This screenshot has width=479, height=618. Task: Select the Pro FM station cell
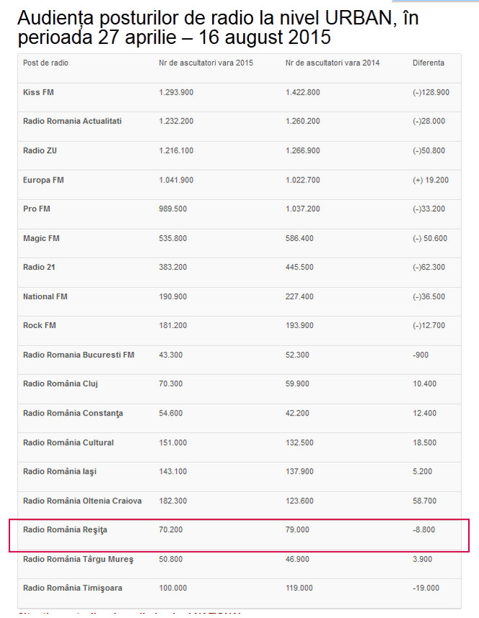click(37, 209)
